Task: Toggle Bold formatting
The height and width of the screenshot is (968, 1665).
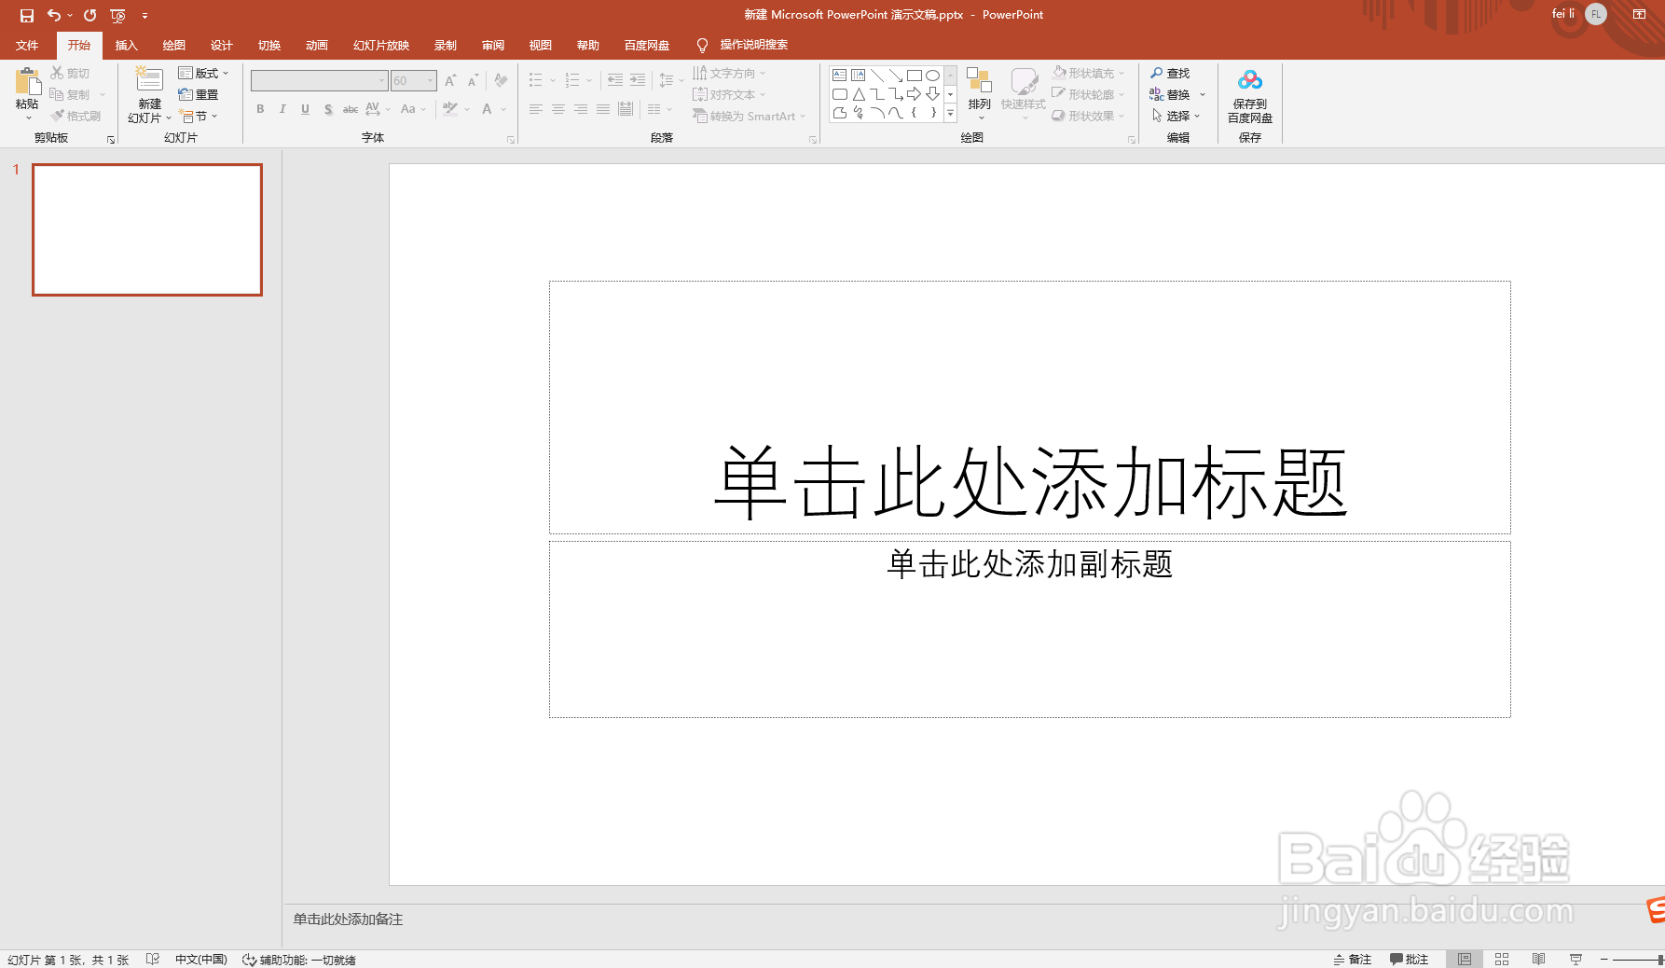Action: pyautogui.click(x=260, y=109)
